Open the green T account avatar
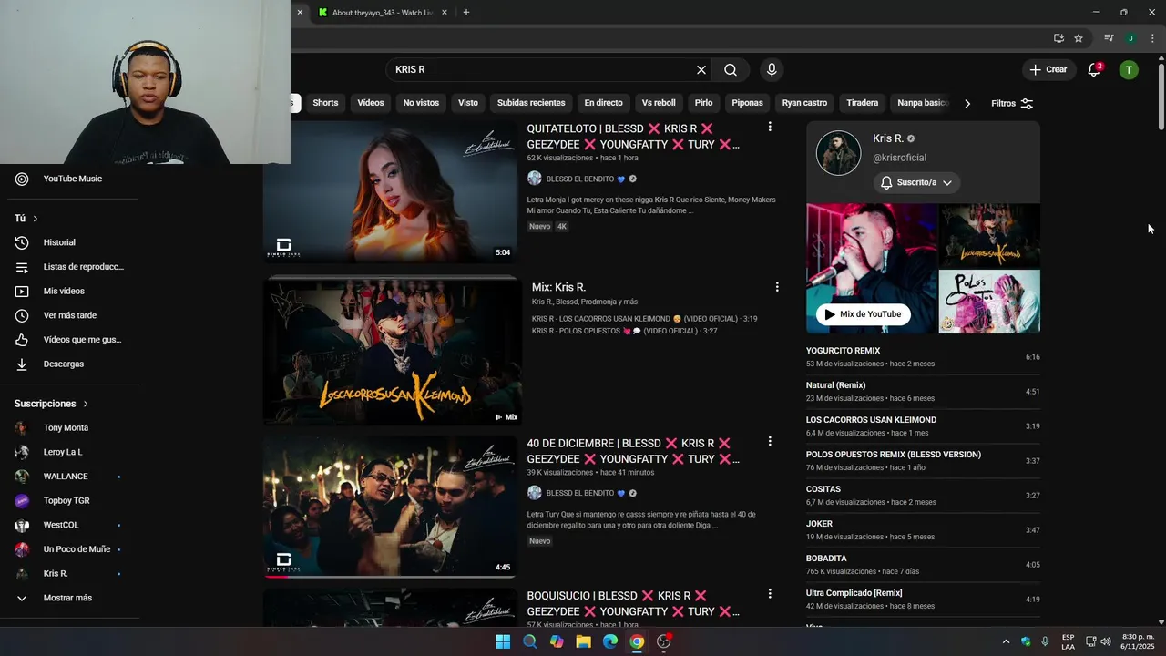1166x656 pixels. (1129, 70)
